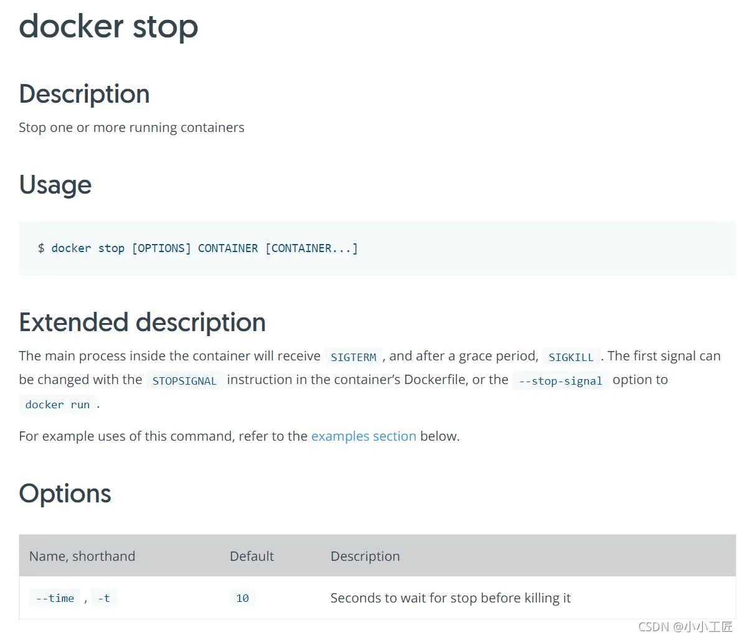Screen dimensions: 742x638
Task: Click the Options section heading
Action: [x=65, y=494]
